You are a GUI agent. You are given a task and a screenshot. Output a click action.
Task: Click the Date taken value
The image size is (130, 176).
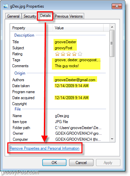[x=72, y=86]
